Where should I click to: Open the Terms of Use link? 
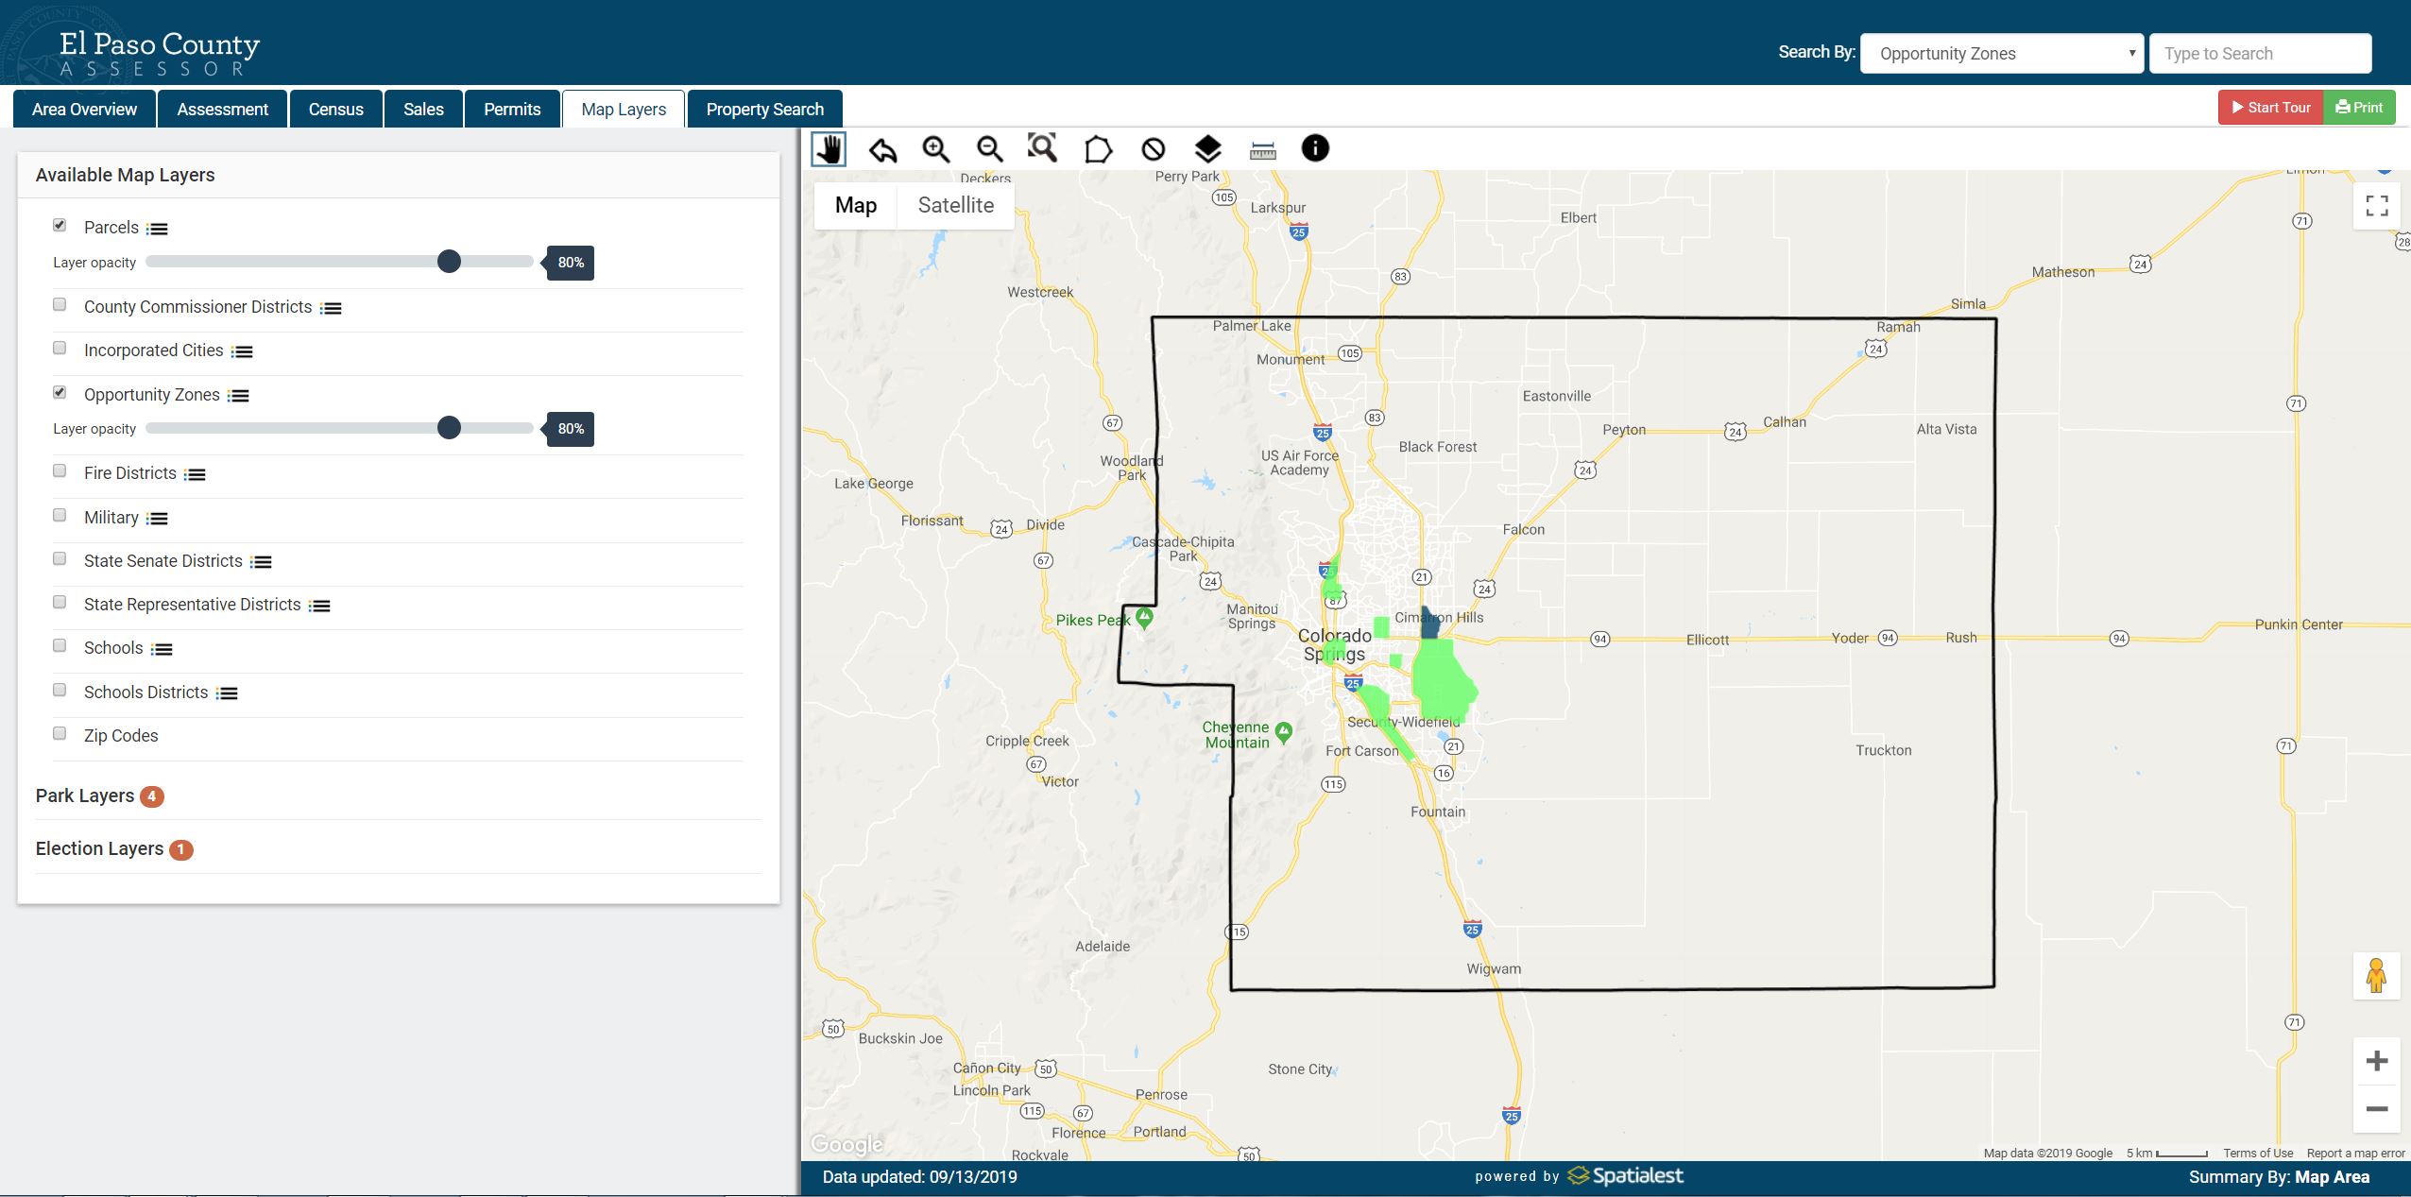click(2258, 1153)
